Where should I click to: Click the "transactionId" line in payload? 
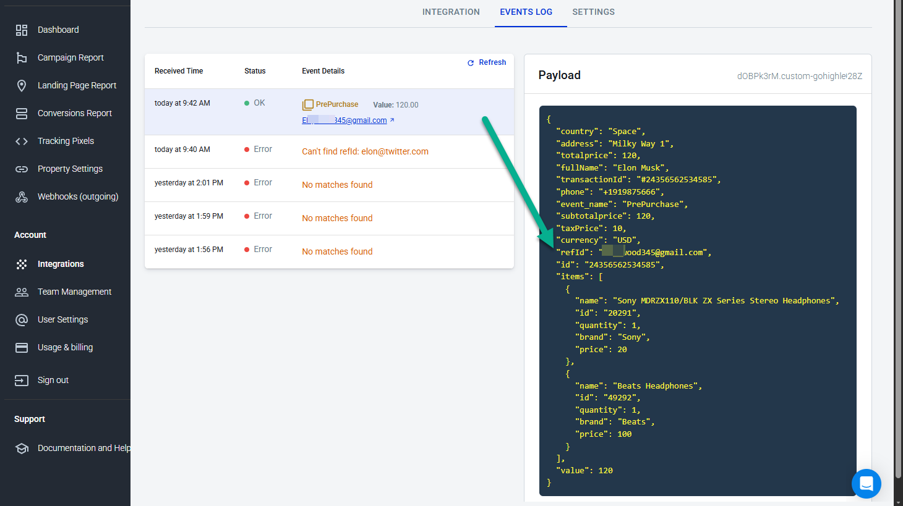click(638, 180)
